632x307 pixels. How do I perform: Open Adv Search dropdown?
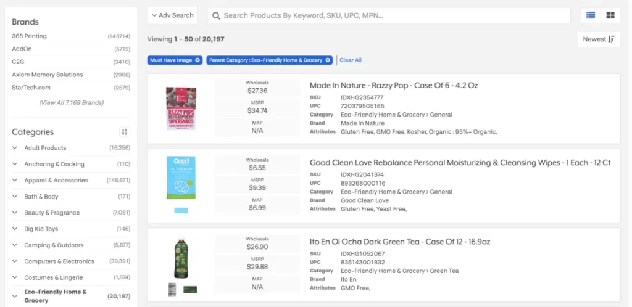(x=173, y=15)
